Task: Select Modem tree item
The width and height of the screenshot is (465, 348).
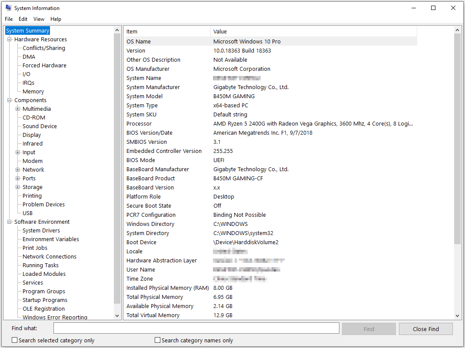Action: pos(33,161)
